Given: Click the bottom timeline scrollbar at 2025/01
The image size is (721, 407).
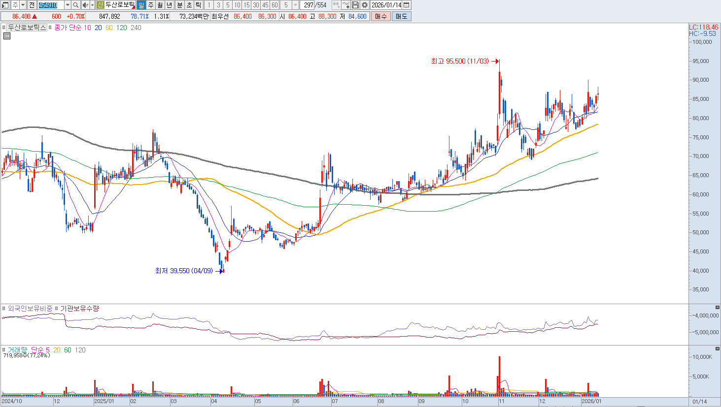Looking at the screenshot, I should coord(104,402).
